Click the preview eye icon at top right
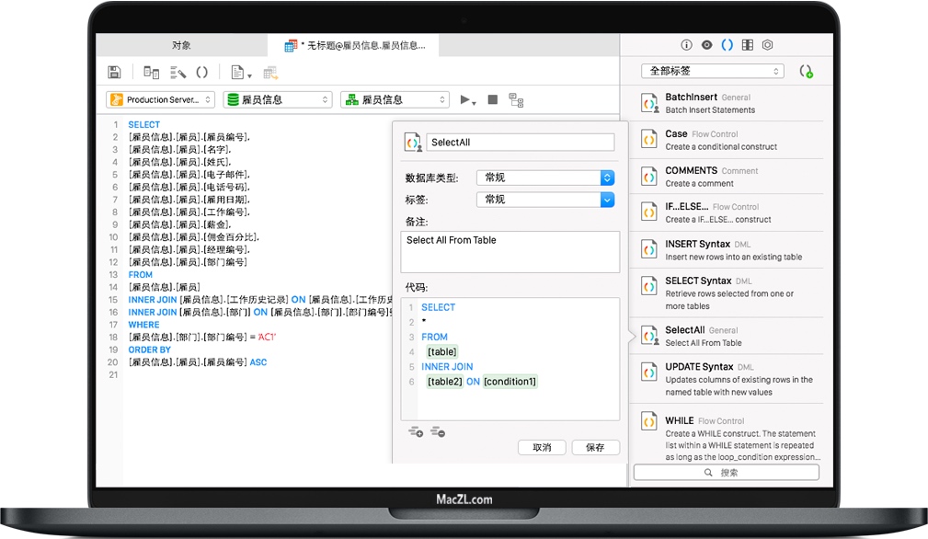Image resolution: width=928 pixels, height=539 pixels. tap(707, 43)
